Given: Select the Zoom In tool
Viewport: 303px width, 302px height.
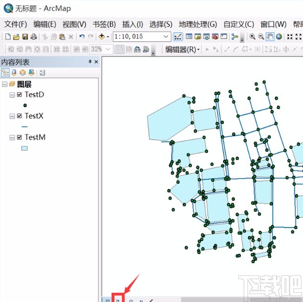Looking at the screenshot, I should [x=252, y=36].
